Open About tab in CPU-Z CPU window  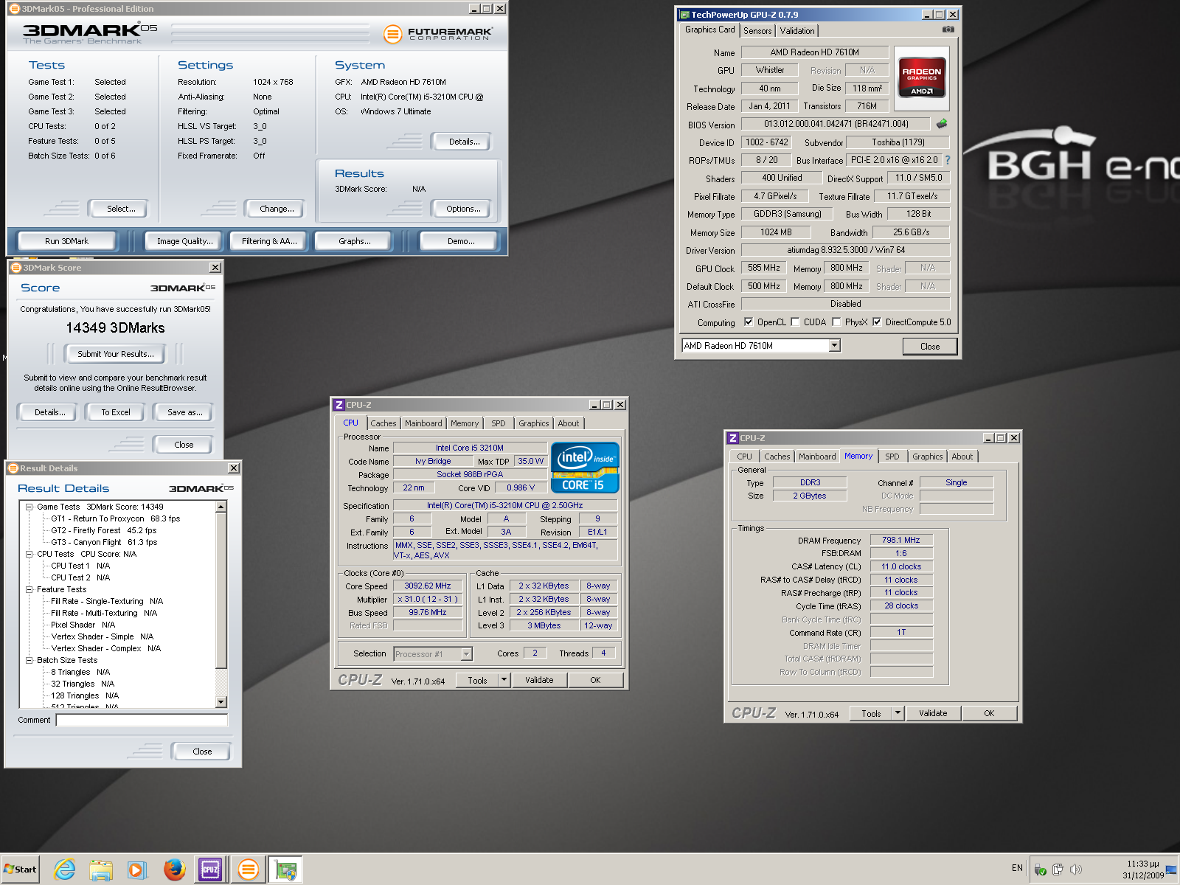pos(569,423)
